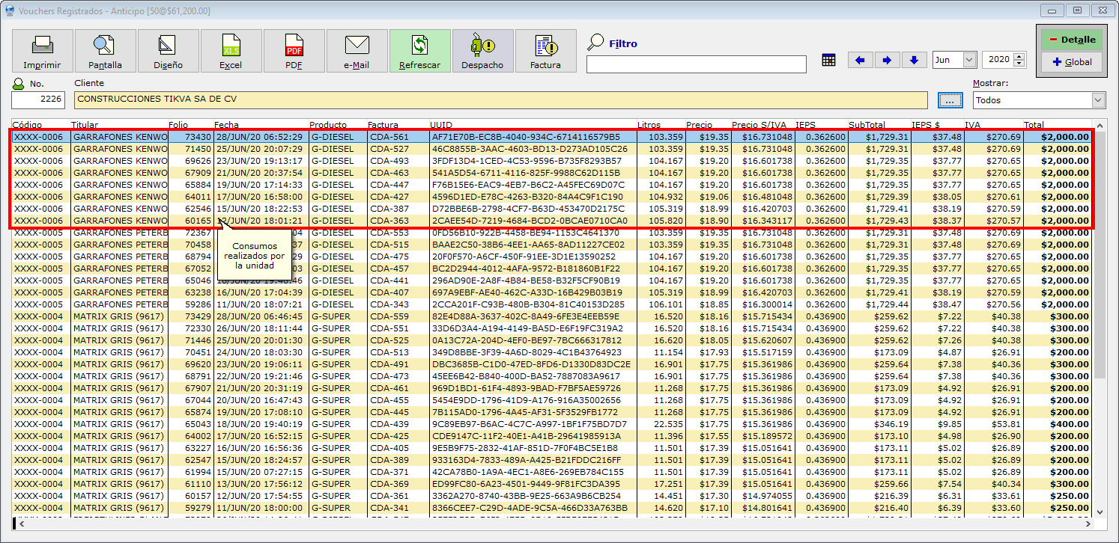Open the Pantalla screen preview

105,50
